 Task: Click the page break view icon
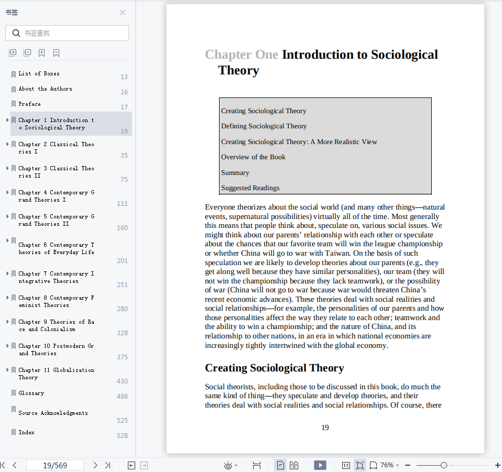pos(257,465)
